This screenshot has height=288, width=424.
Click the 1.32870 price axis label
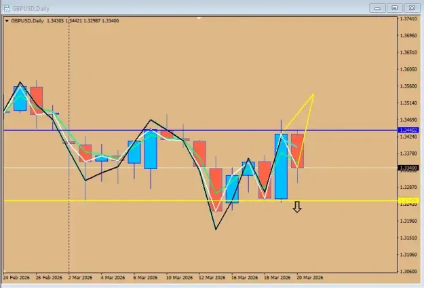tap(408, 187)
